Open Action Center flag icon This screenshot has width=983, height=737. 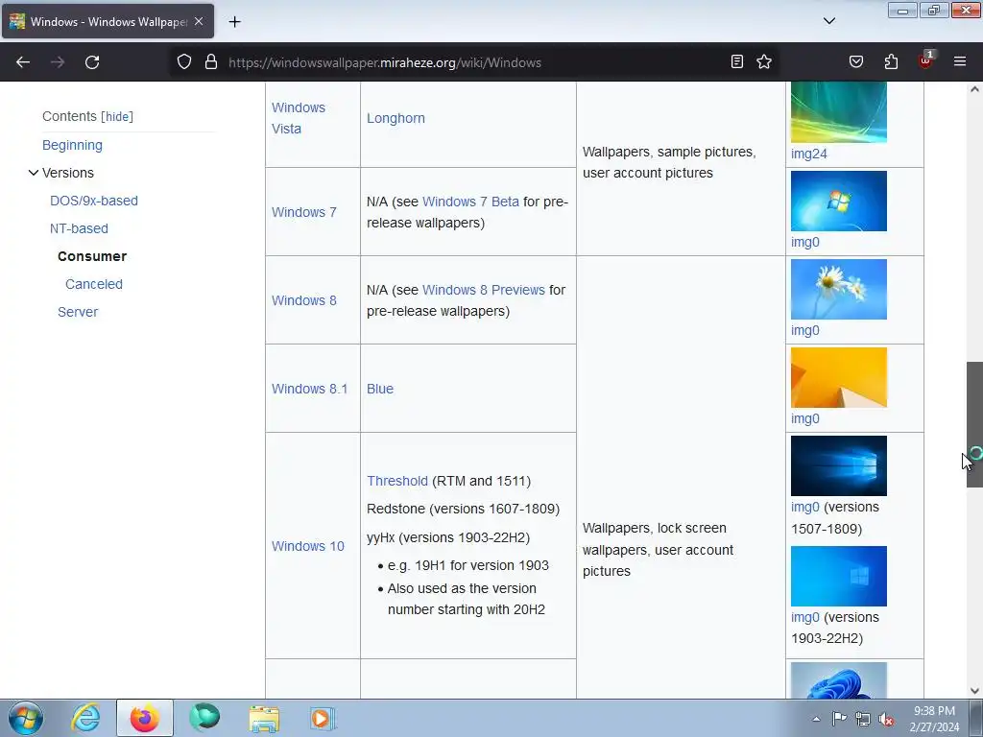[x=839, y=719]
